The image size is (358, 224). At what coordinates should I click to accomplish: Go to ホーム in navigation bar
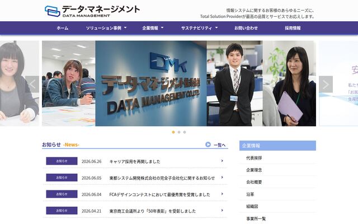pyautogui.click(x=62, y=28)
